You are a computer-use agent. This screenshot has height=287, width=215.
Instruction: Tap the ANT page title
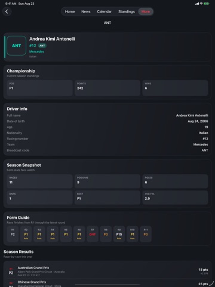[107, 23]
